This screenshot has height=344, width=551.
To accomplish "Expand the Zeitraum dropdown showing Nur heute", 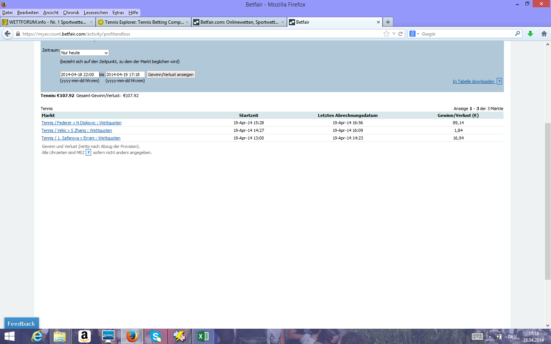I will [85, 53].
